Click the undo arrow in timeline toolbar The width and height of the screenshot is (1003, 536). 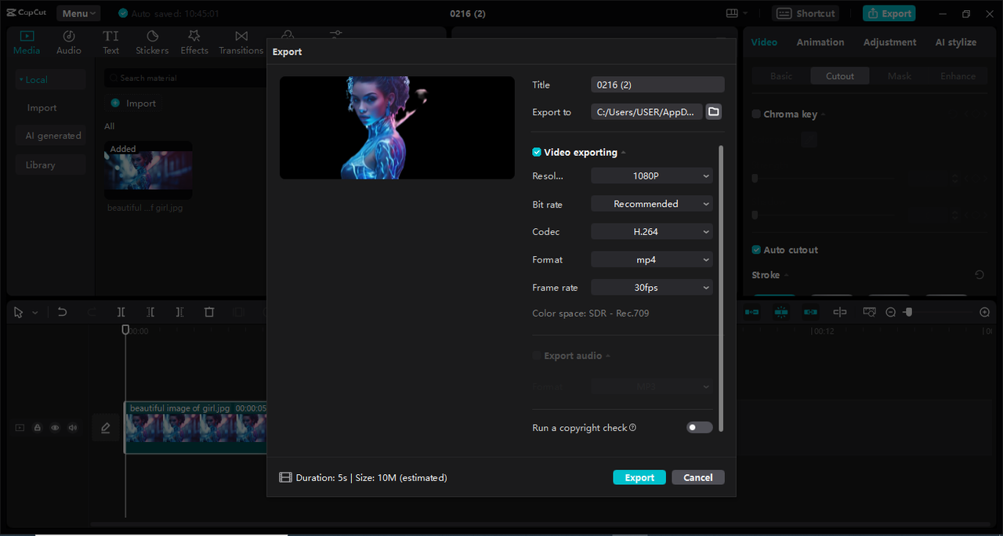(62, 312)
